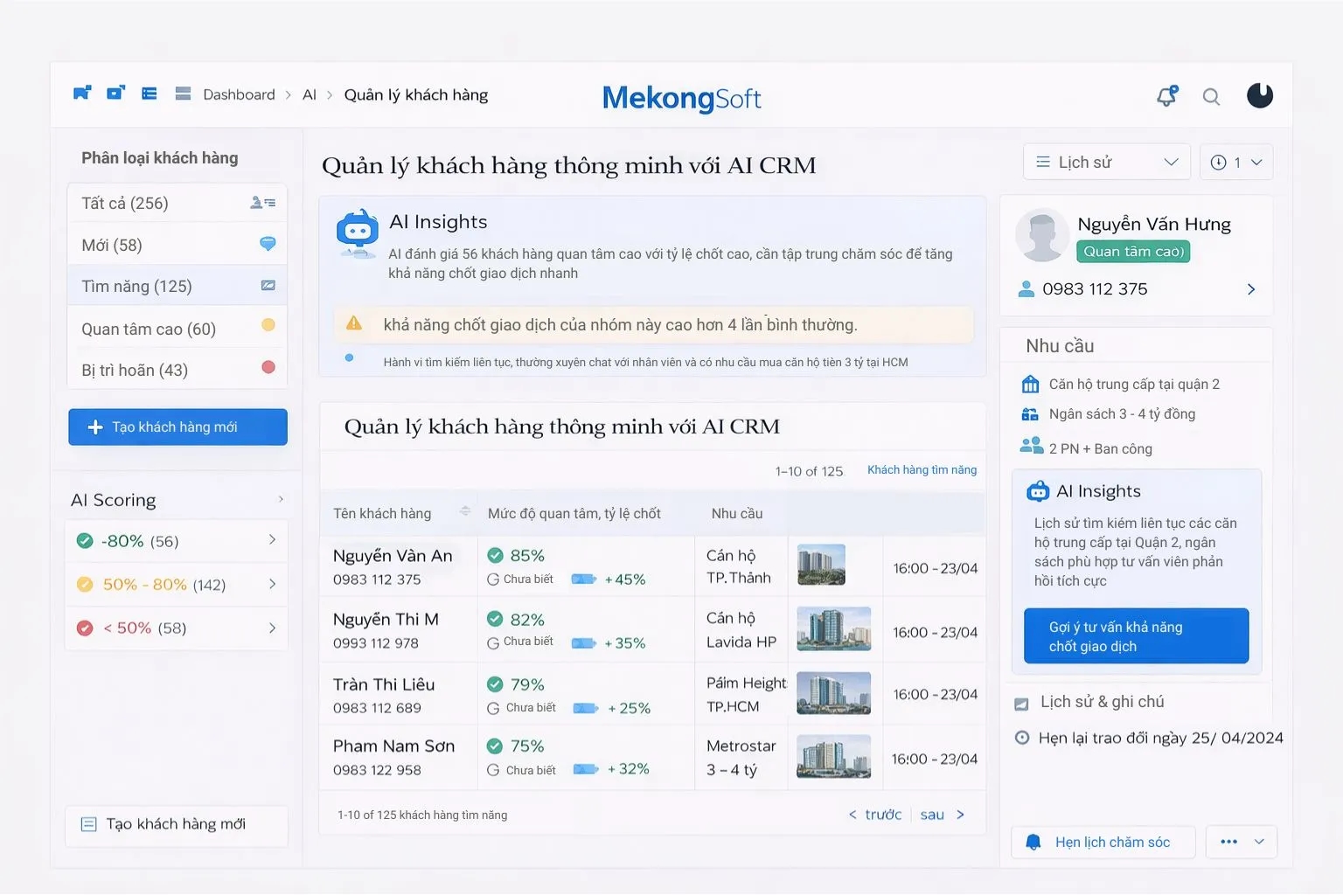Click the clock icon beside 'Hẹn lại trao đổi'
The width and height of the screenshot is (1343, 895).
tap(1022, 738)
